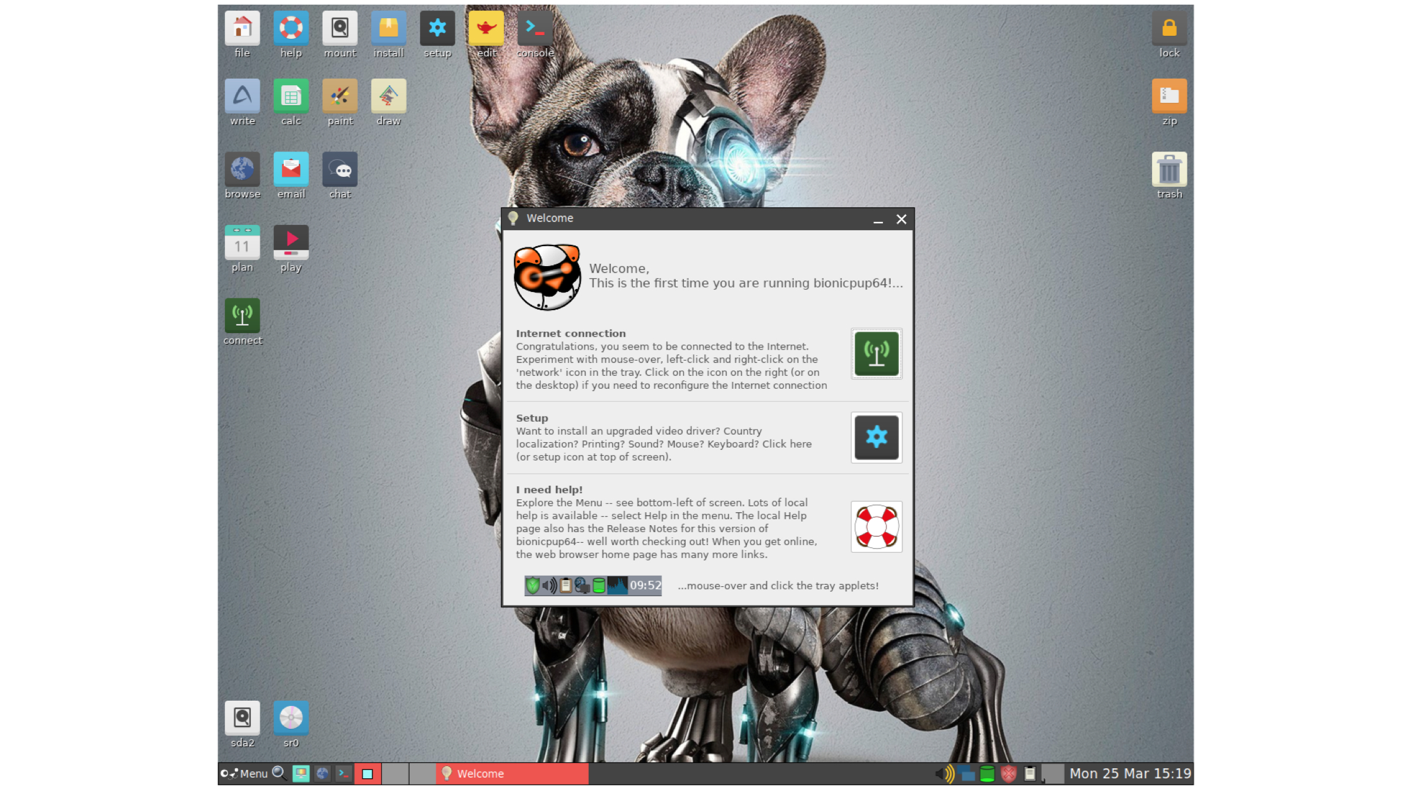The image size is (1410, 790).
Task: Click the Internet connection button in Welcome
Action: pyautogui.click(x=876, y=354)
